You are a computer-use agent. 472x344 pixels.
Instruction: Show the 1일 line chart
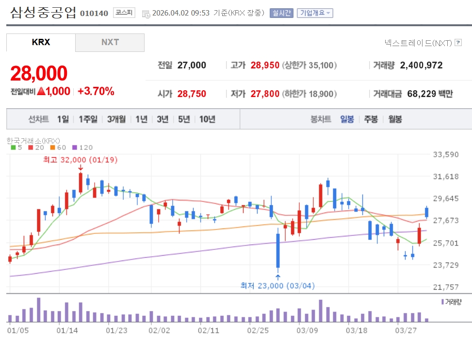63,119
